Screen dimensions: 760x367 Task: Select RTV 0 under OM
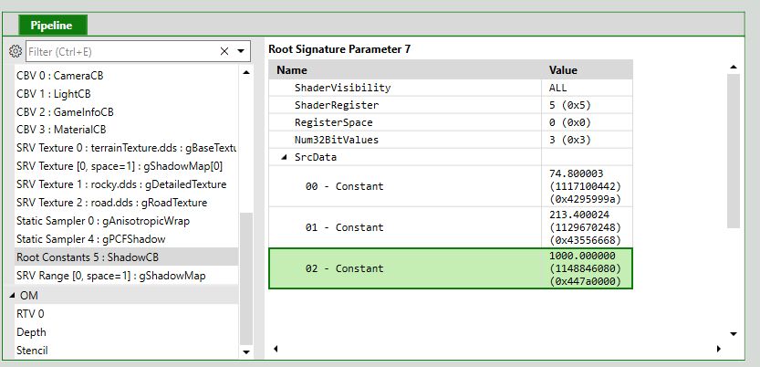tap(126, 314)
